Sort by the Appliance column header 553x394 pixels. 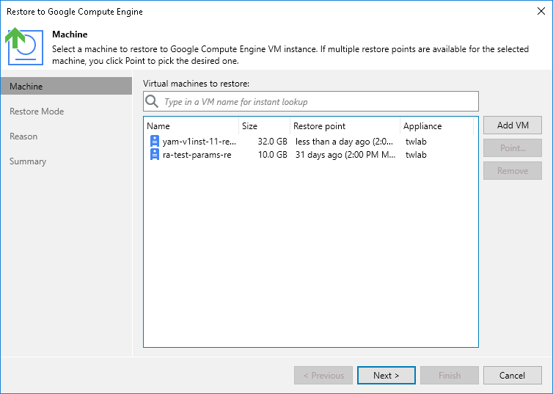436,126
